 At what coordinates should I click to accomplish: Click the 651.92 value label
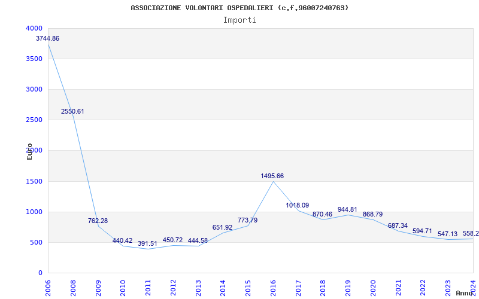pos(222,227)
